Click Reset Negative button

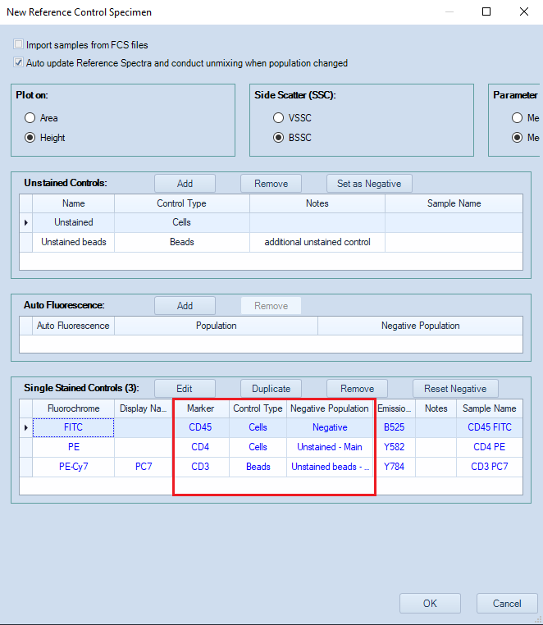[x=455, y=388]
